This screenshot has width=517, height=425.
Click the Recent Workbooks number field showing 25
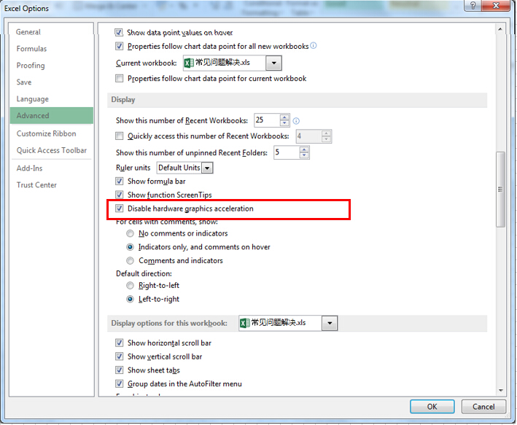[x=267, y=120]
